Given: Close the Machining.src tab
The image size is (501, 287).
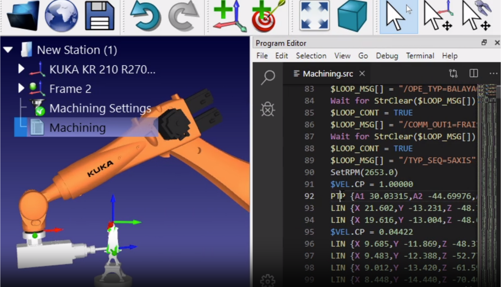Looking at the screenshot, I should coord(362,74).
